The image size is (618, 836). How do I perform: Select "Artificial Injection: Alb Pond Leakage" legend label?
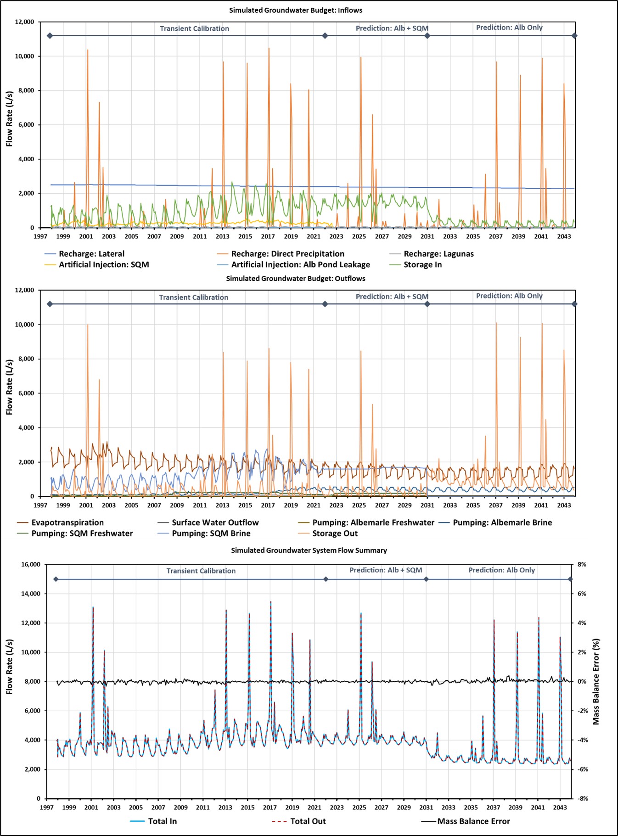tap(301, 264)
